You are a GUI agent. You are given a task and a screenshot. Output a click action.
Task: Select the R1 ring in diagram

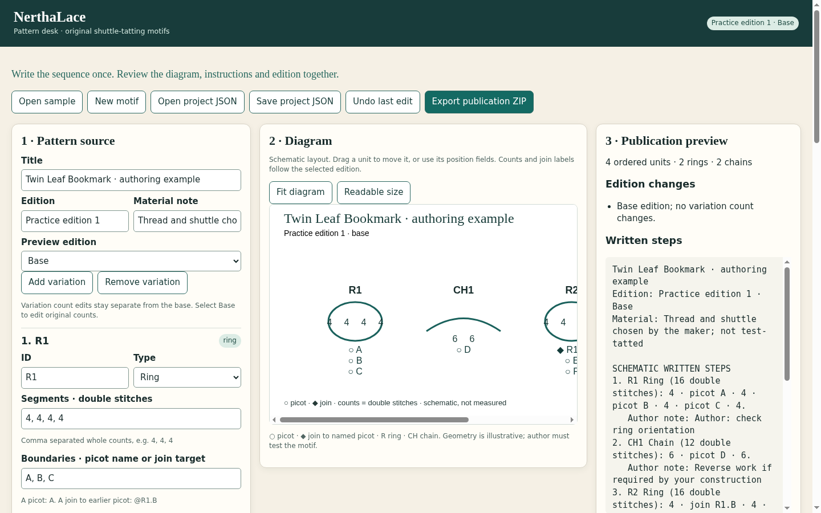pyautogui.click(x=355, y=322)
